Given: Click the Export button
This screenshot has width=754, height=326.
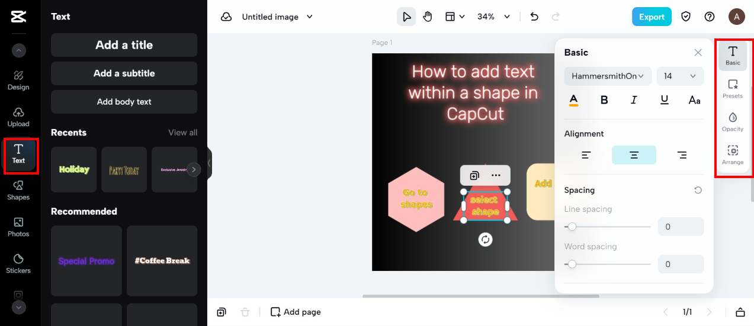Looking at the screenshot, I should click(652, 17).
